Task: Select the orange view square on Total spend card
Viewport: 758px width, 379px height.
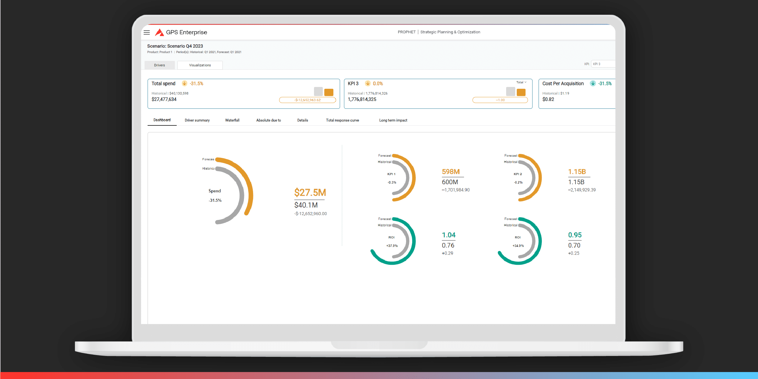Action: coord(329,92)
